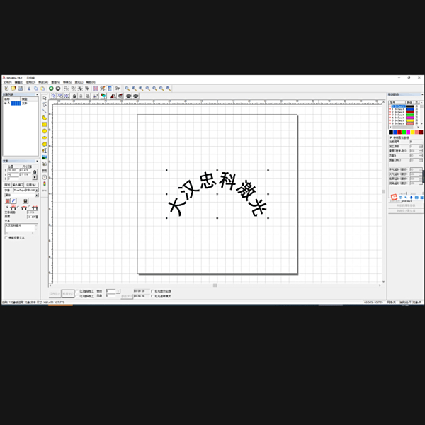Screen dimensions: 425x425
Task: Choose the draw circle tool
Action: click(x=45, y=131)
